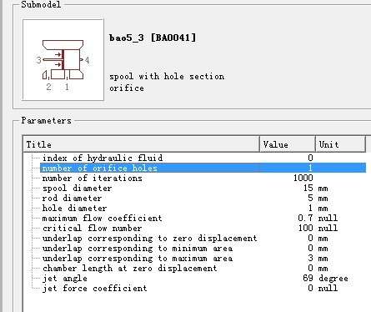Click the Value column header

click(x=288, y=144)
